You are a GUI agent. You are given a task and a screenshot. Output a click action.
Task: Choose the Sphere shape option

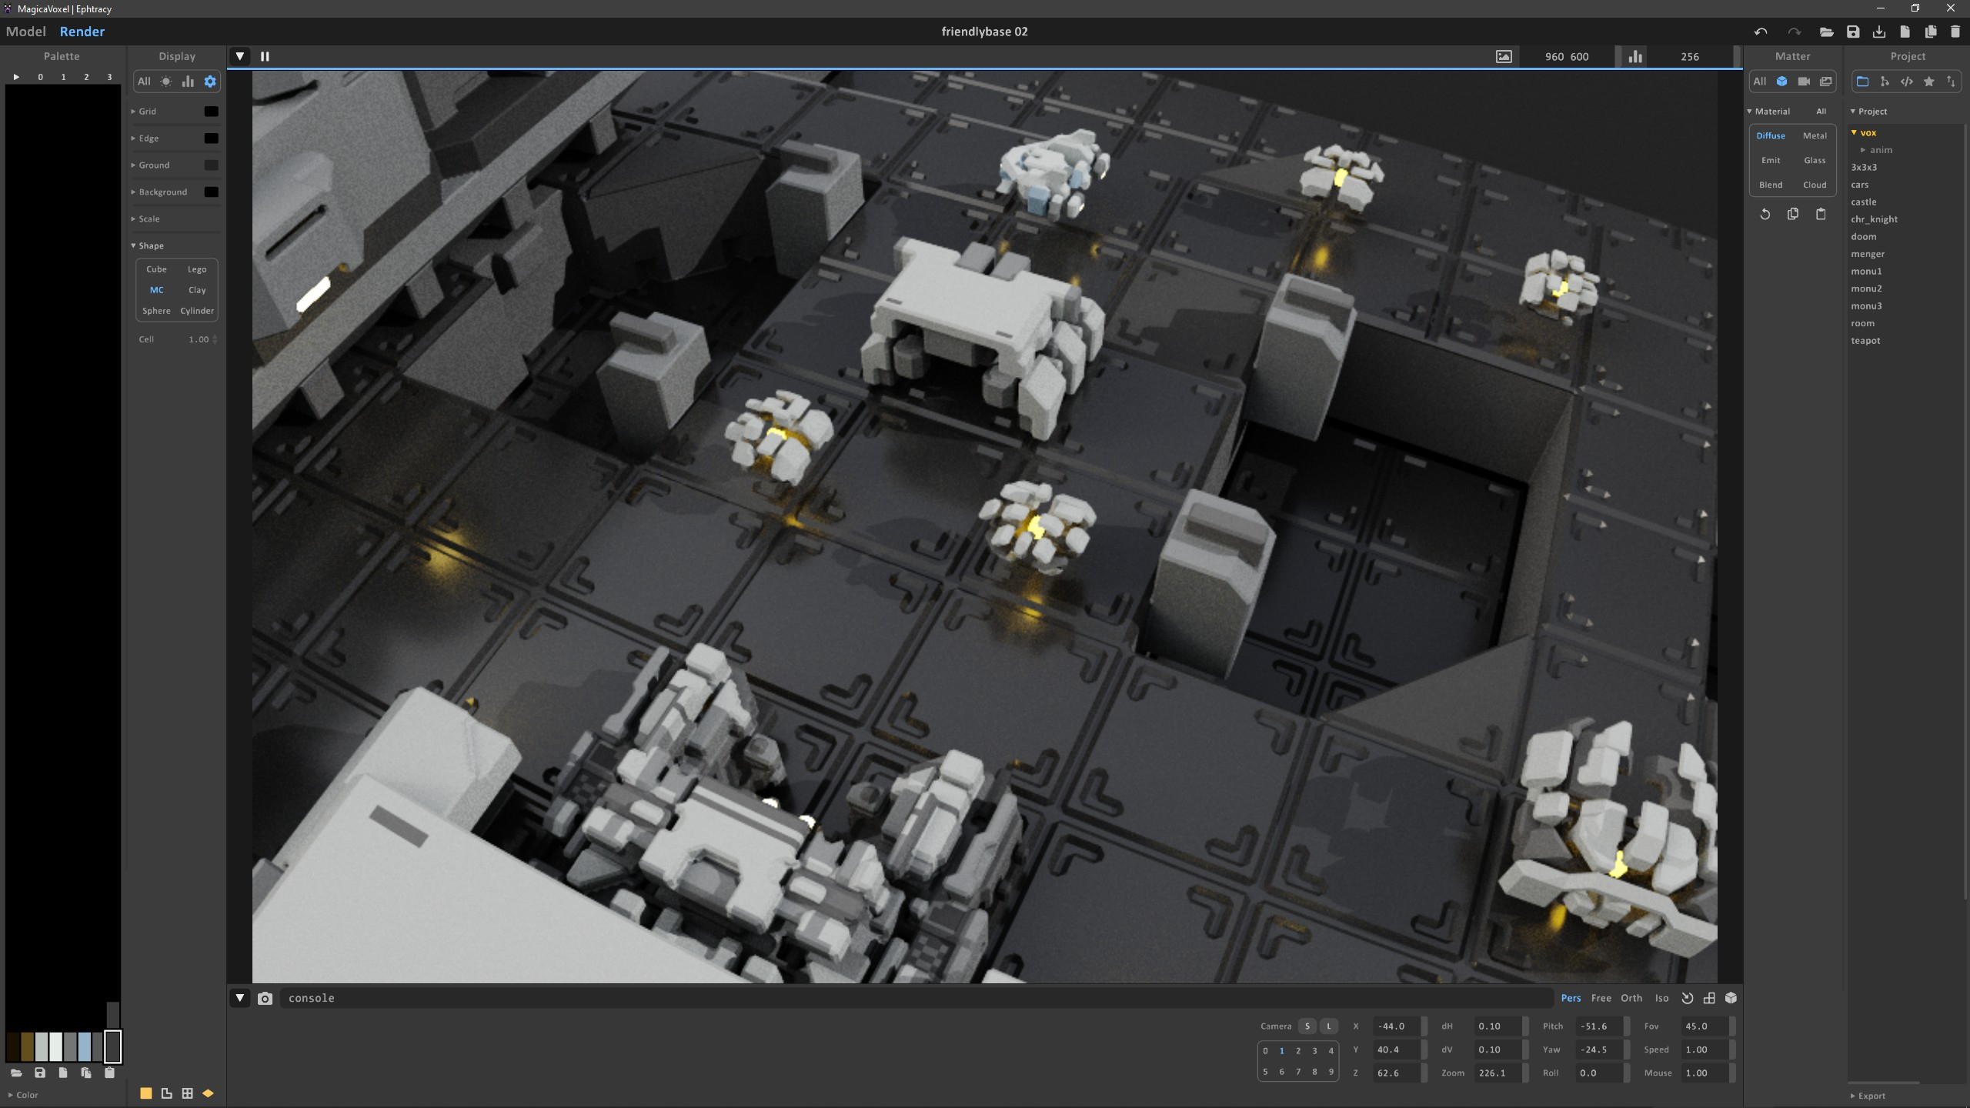click(156, 311)
